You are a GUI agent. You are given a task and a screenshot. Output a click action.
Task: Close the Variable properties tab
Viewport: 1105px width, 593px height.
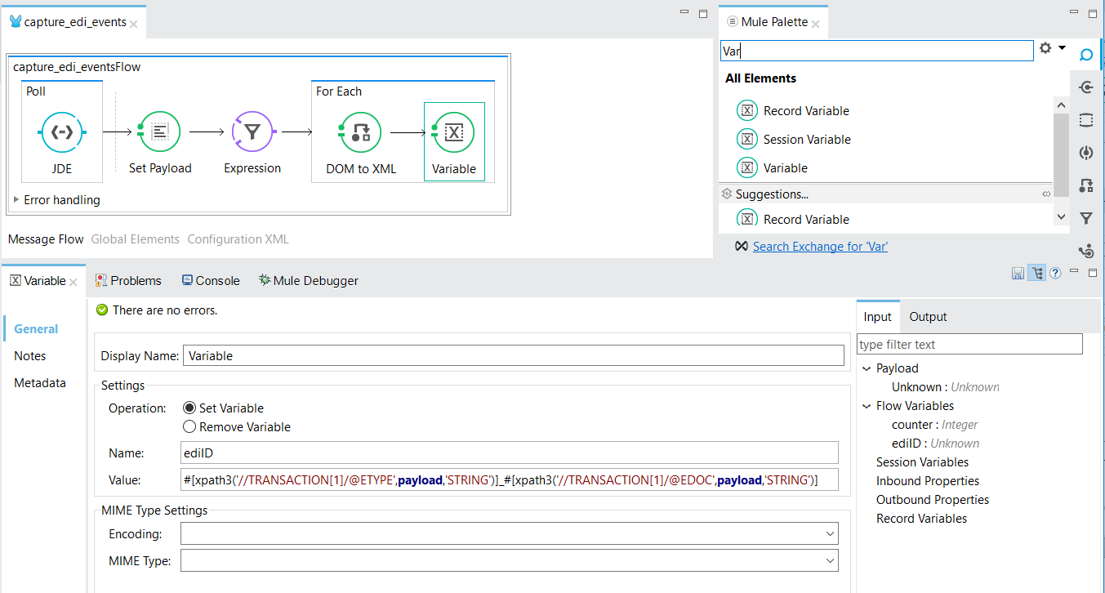pyautogui.click(x=73, y=282)
